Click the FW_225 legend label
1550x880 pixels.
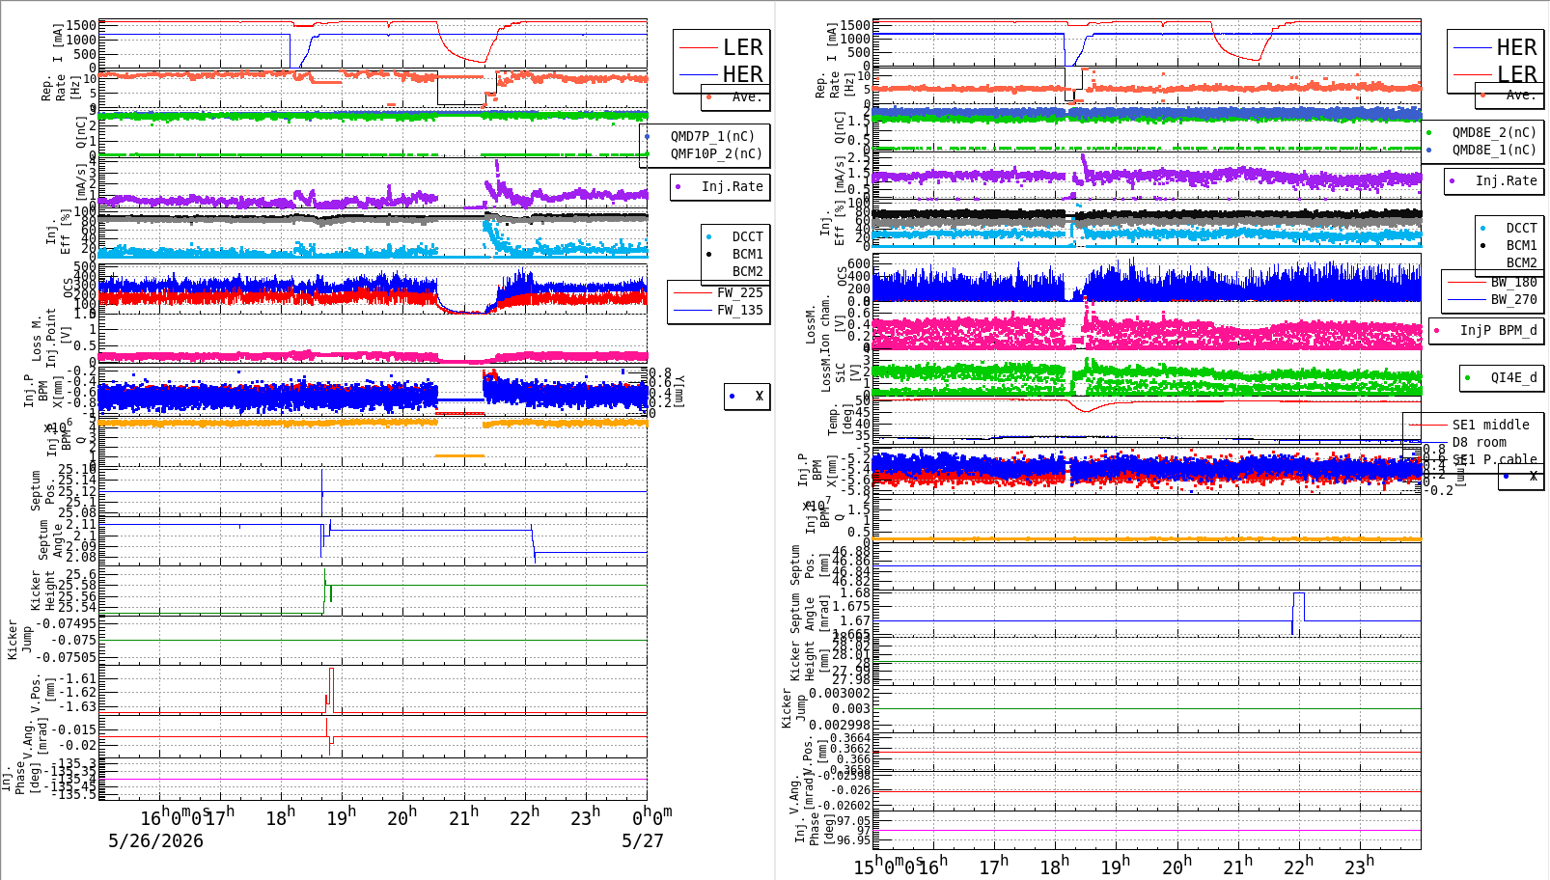pyautogui.click(x=739, y=292)
